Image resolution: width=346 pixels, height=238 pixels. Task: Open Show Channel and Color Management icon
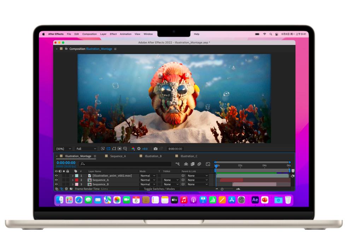point(133,149)
